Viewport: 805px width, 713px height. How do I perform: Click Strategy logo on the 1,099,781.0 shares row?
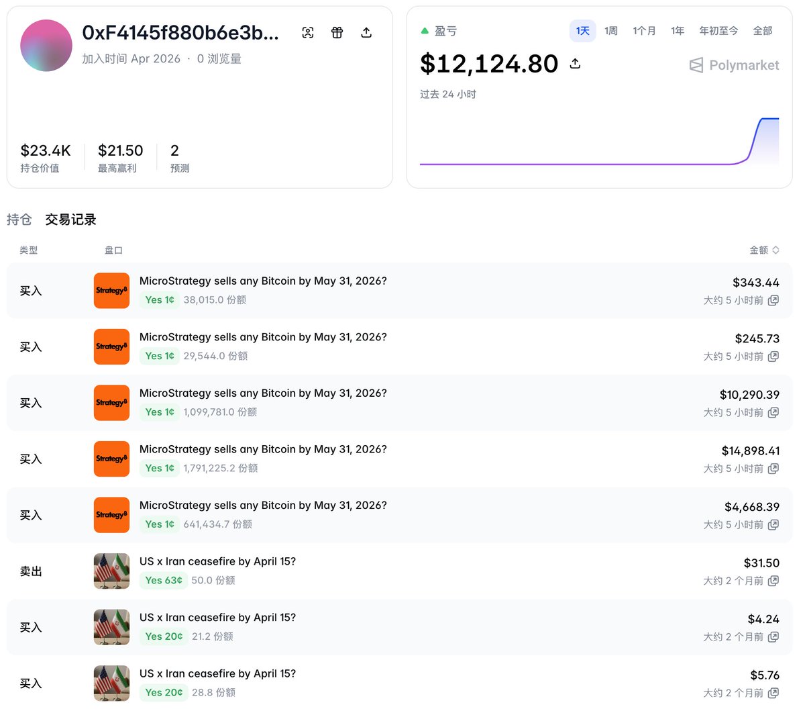[x=111, y=403]
